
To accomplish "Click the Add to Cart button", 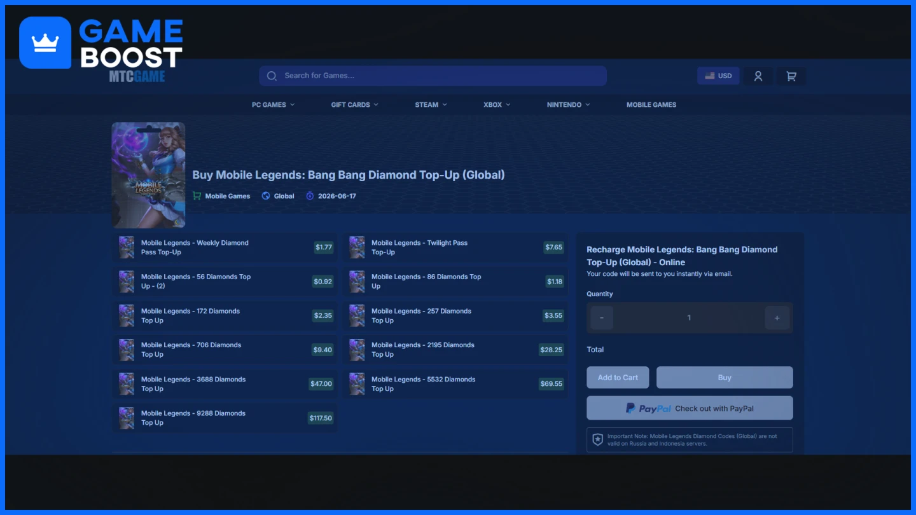I will pyautogui.click(x=617, y=378).
